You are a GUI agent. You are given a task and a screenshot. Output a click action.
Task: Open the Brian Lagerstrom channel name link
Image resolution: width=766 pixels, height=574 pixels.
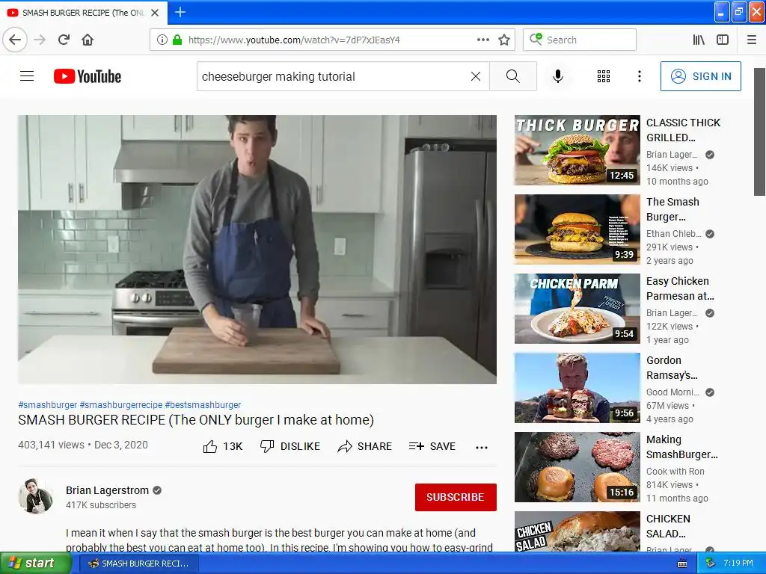pos(107,490)
